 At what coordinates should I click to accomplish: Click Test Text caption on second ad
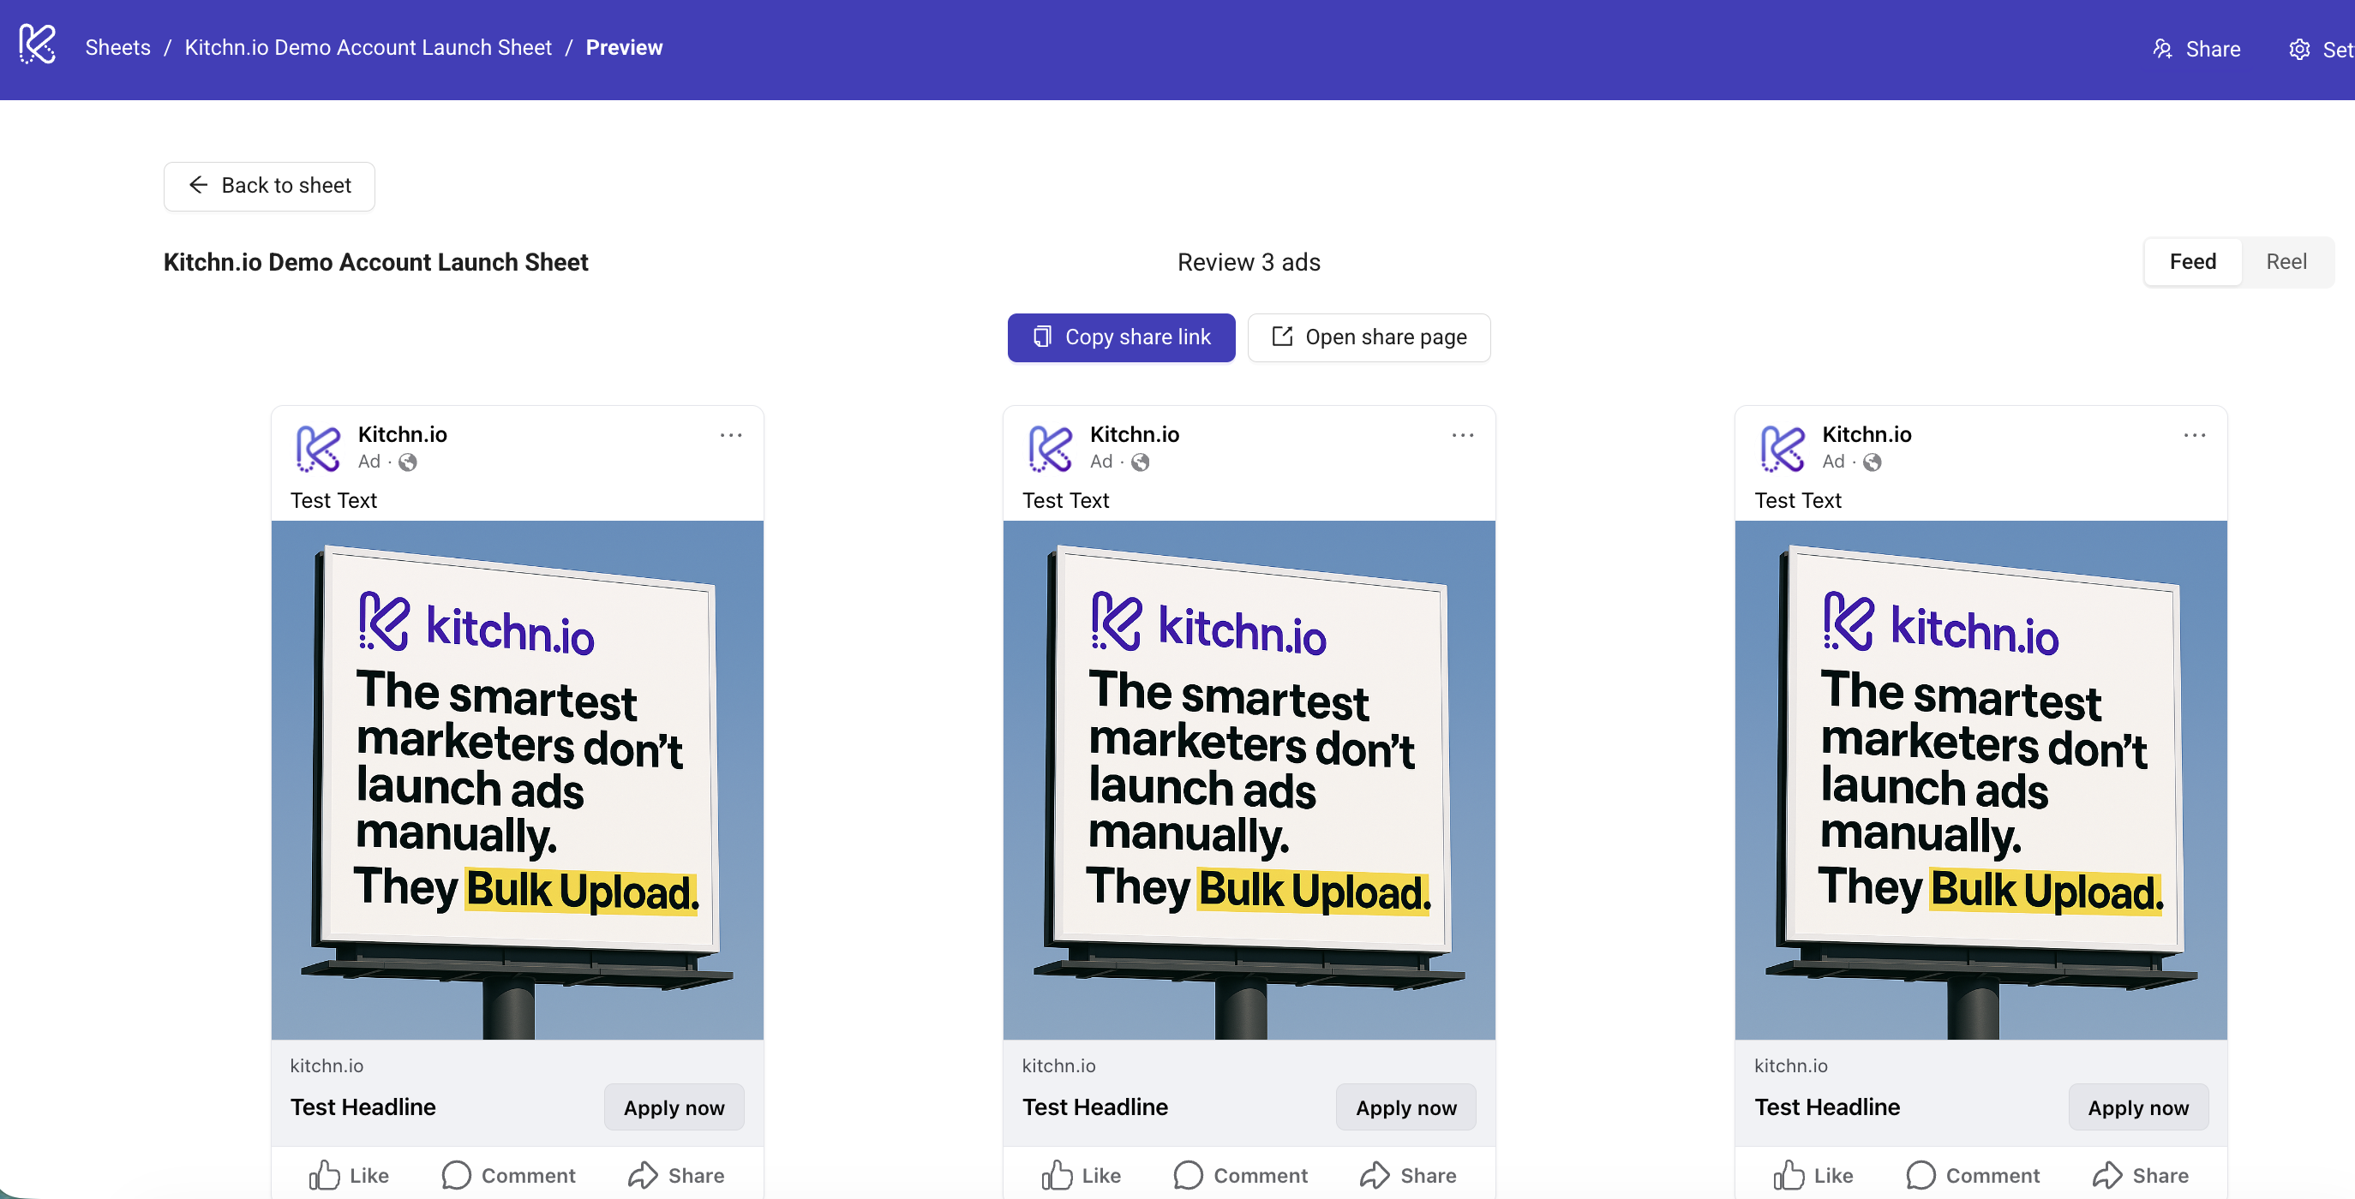pyautogui.click(x=1066, y=500)
